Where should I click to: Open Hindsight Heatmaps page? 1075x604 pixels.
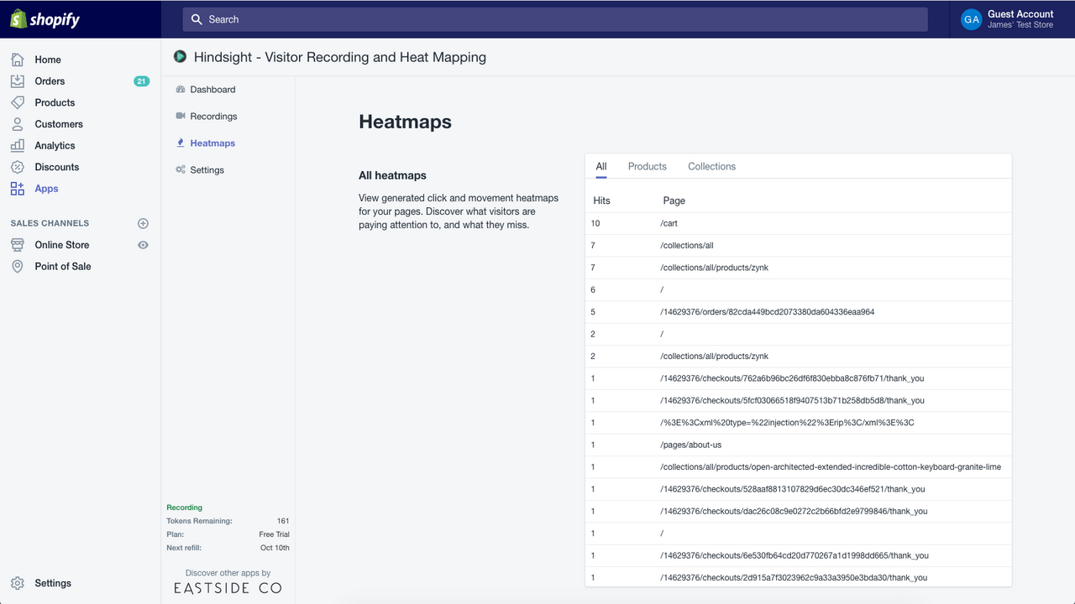coord(212,143)
